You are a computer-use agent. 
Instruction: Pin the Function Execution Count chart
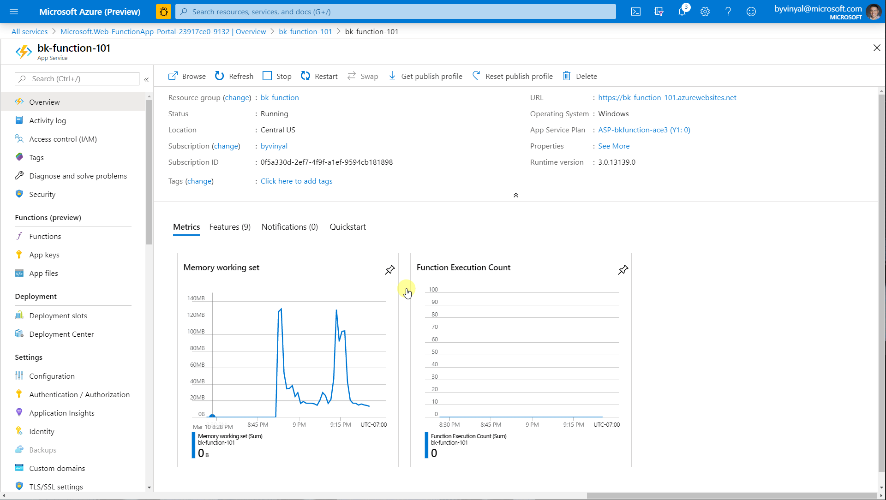[622, 269]
